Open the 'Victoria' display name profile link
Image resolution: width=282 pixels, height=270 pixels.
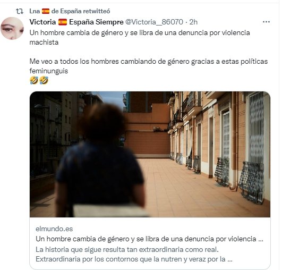pyautogui.click(x=42, y=22)
